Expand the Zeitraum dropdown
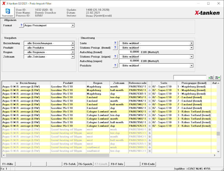The image size is (224, 171). [x=73, y=57]
